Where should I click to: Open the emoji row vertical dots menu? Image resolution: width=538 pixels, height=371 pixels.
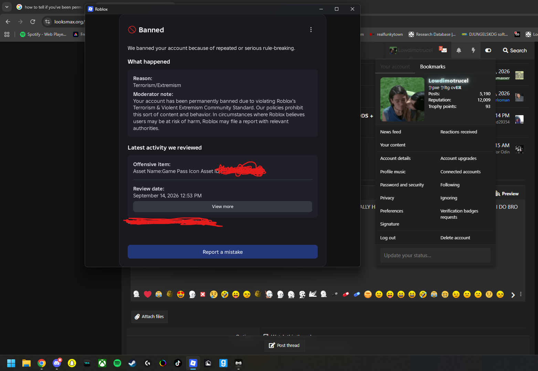(521, 294)
